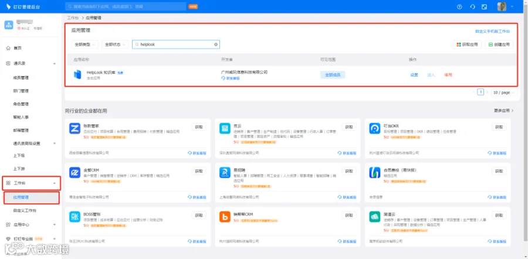Click 停用 to disable HelpLook
528x259 pixels.
tap(448, 75)
